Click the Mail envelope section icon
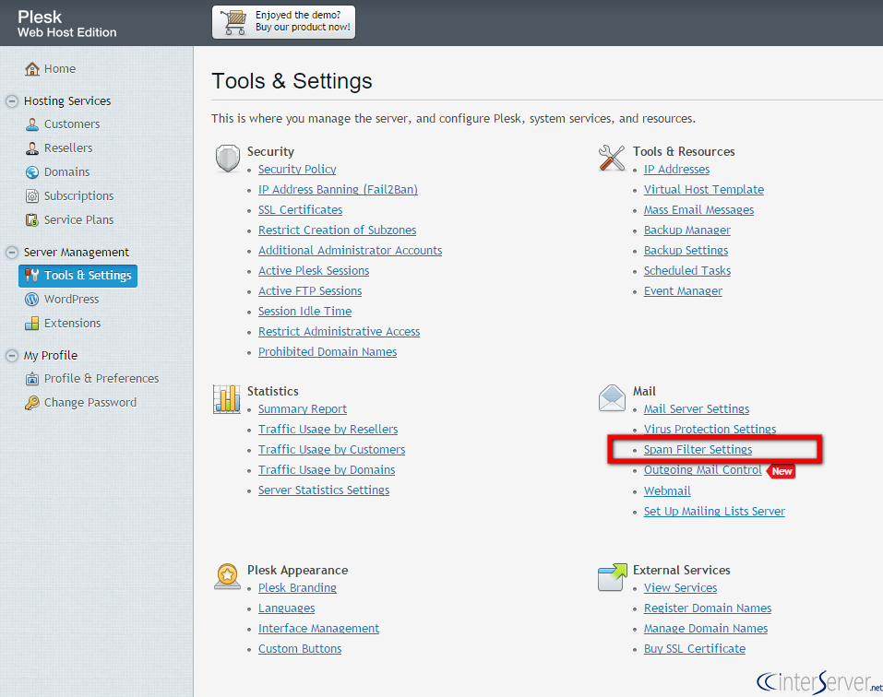The width and height of the screenshot is (883, 697). [612, 398]
